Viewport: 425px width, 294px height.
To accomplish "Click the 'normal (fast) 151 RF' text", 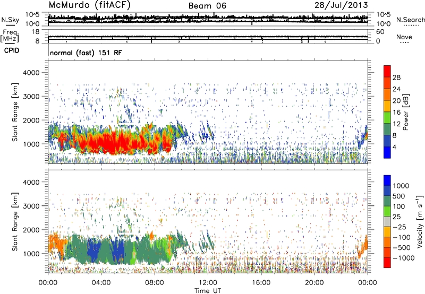I will tap(86, 53).
